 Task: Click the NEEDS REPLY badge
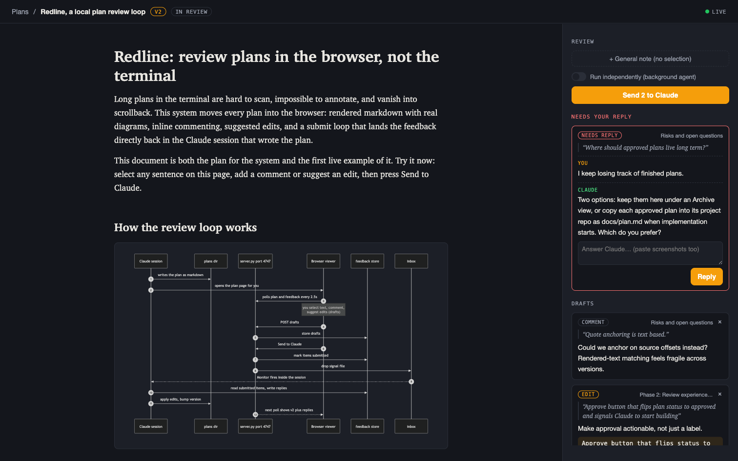click(x=600, y=135)
